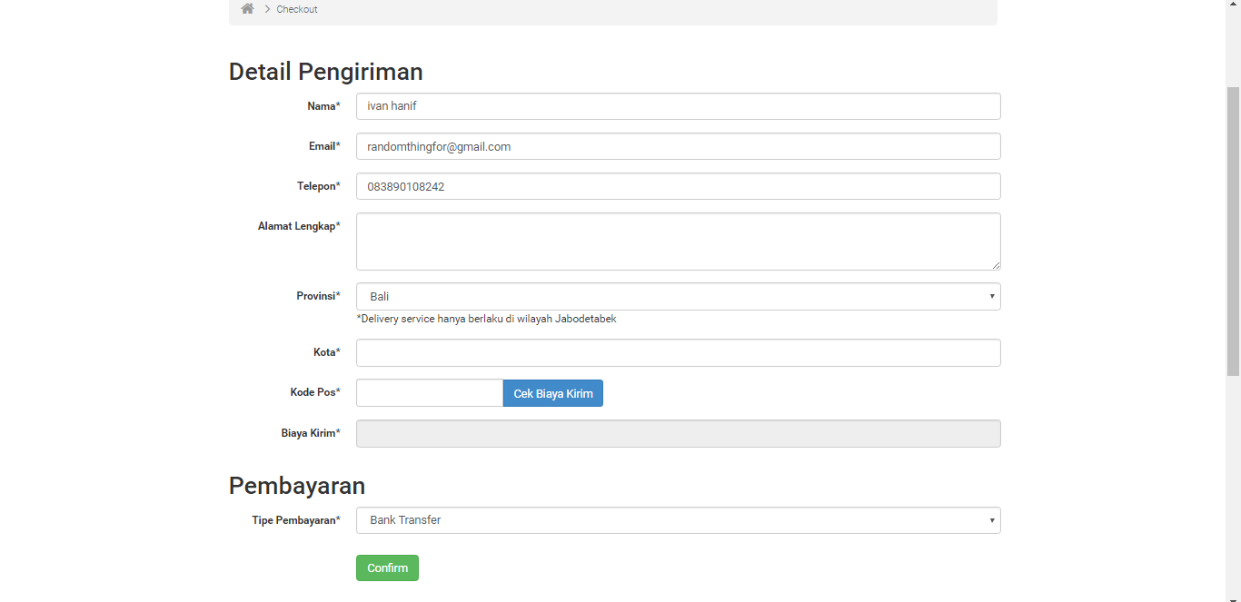Click the green Confirm button

click(x=387, y=567)
